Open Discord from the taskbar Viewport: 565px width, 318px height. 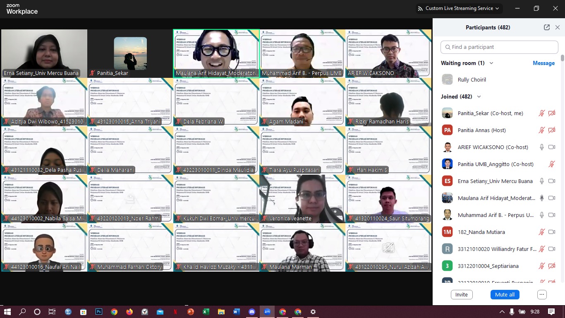[x=252, y=312]
